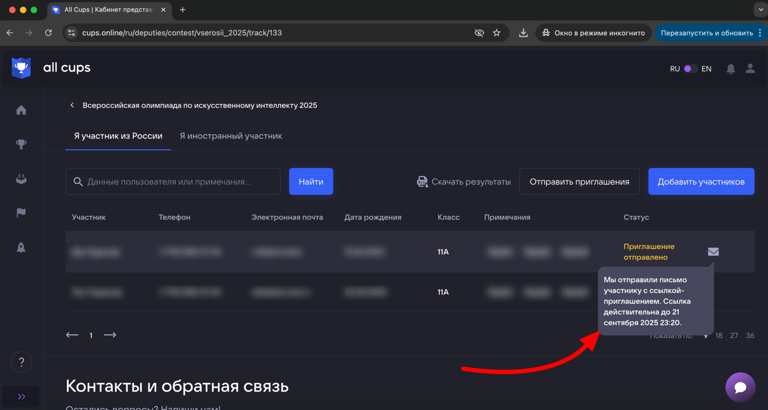Click 'Отправить приглашения' button
Screen dimensions: 768x410
point(579,181)
